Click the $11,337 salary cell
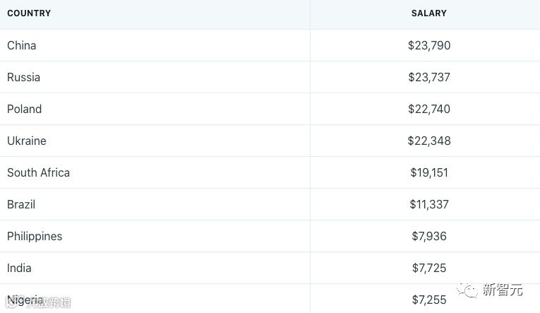Screen dimensions: 540x313 coord(429,204)
